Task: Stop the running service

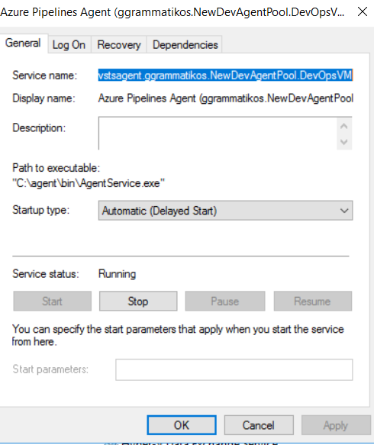Action: [138, 301]
